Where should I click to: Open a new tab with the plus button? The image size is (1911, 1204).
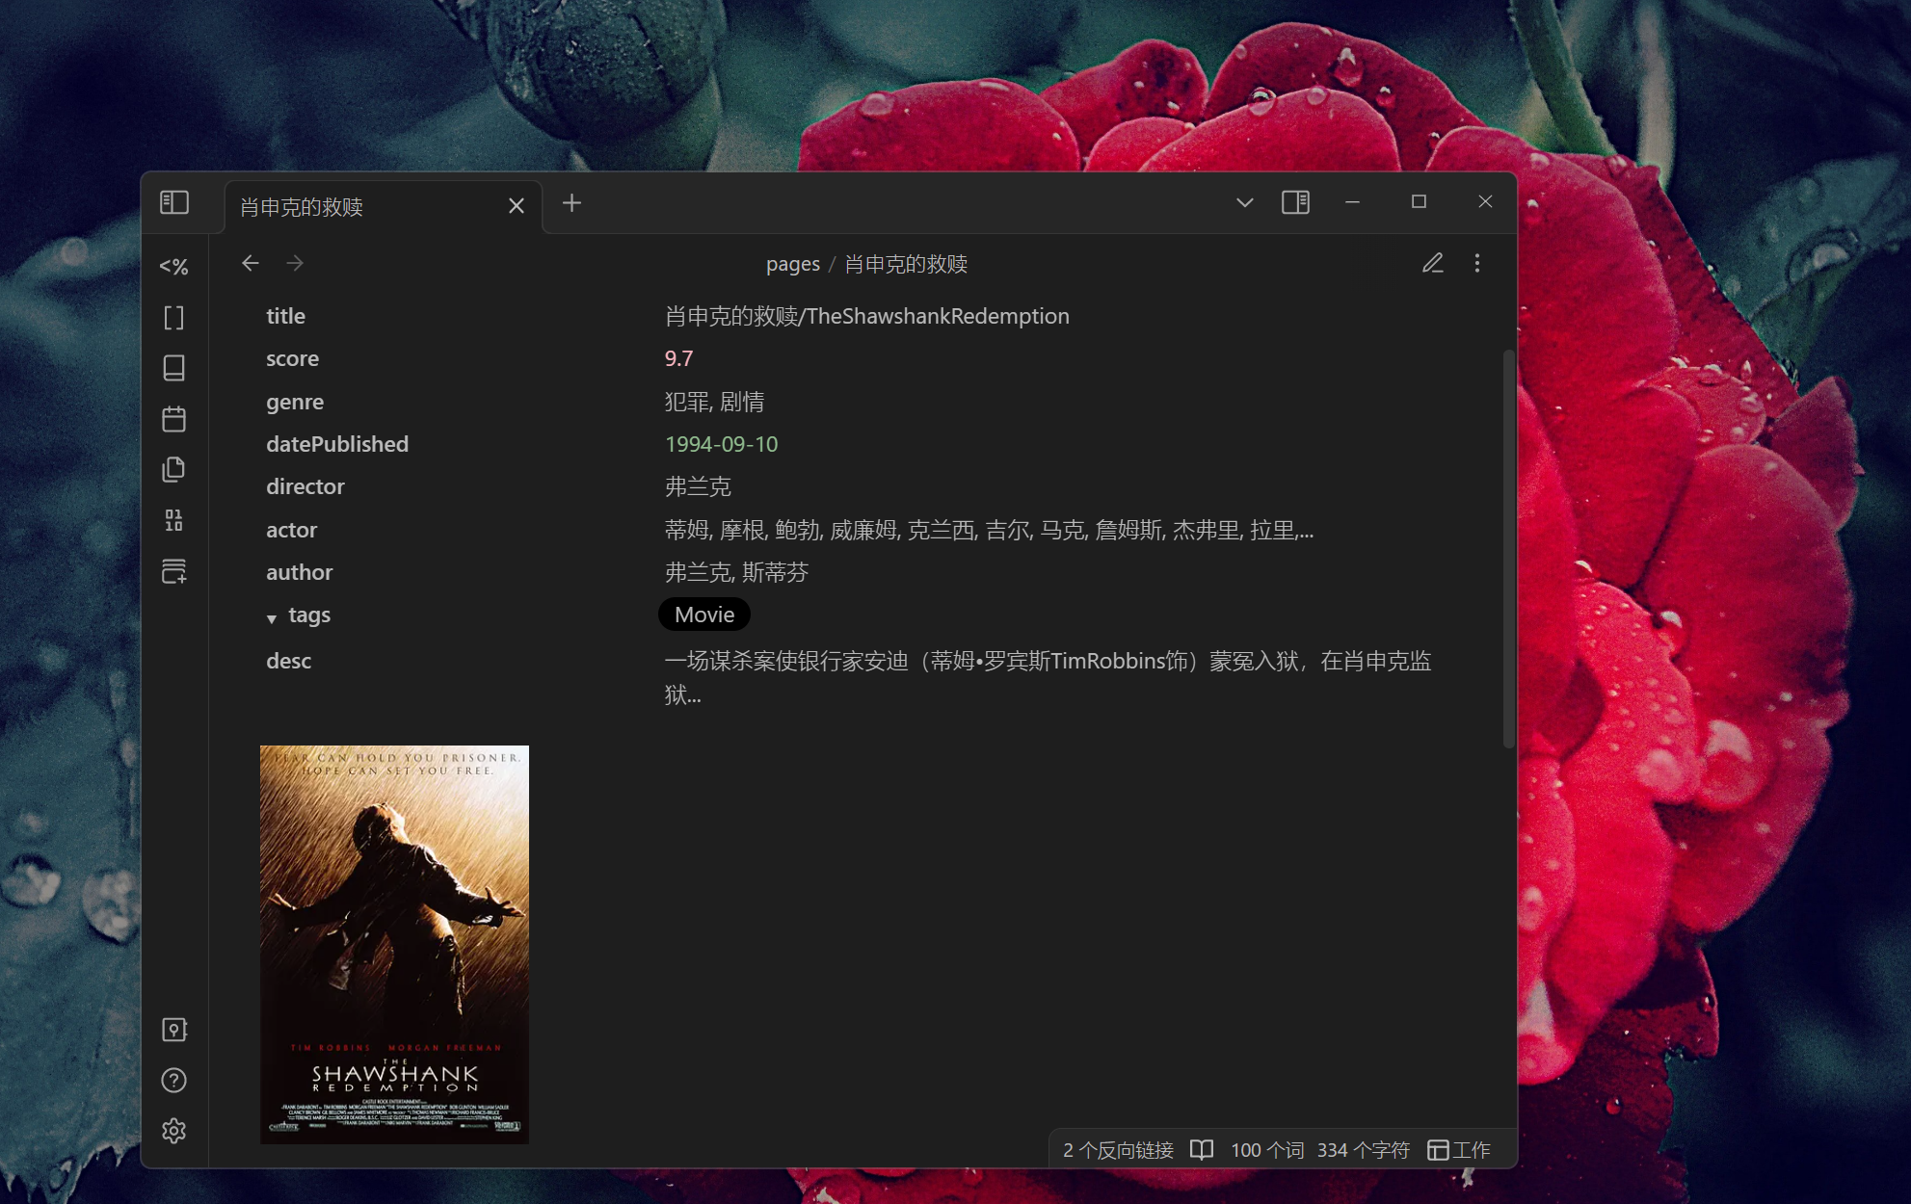[571, 203]
